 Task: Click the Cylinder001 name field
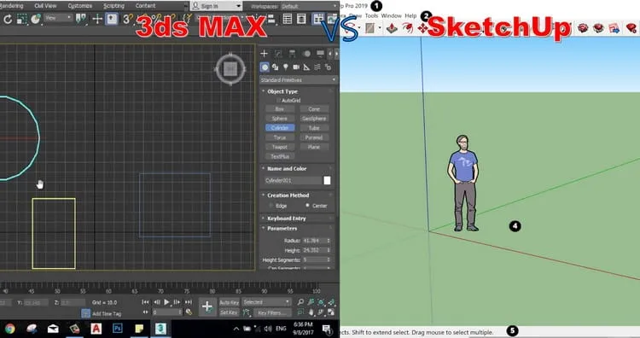292,180
